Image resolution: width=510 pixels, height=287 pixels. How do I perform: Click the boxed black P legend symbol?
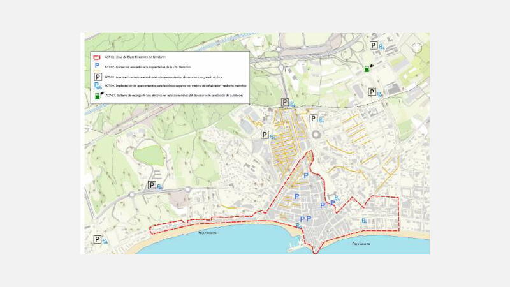tap(98, 77)
